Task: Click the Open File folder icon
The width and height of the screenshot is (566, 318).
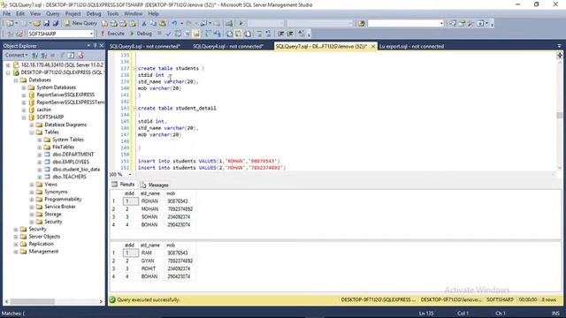Action: [37, 24]
